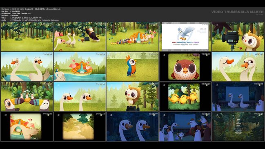Select the three yellow chicks thumbnail
Image resolution: width=265 pixels, height=149 pixels.
pos(185,97)
